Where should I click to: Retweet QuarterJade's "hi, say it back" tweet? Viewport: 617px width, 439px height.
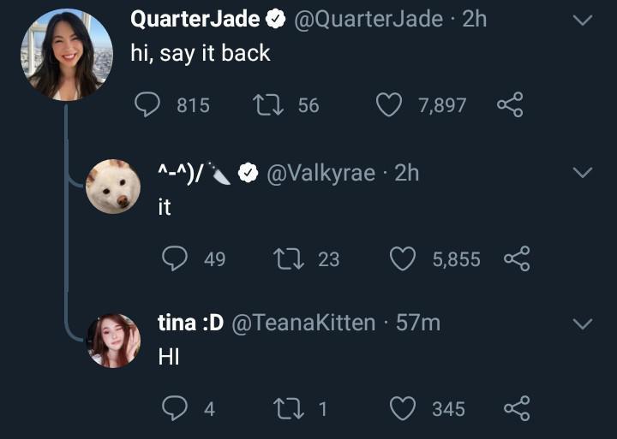point(266,105)
